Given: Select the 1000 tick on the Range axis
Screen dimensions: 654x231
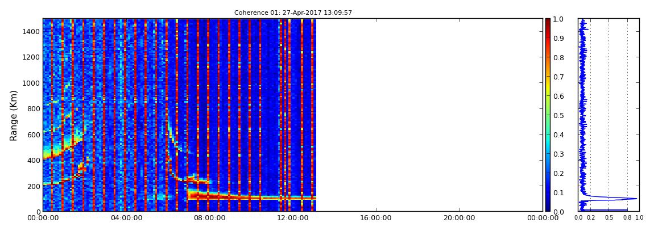Looking at the screenshot, I should click(x=31, y=83).
